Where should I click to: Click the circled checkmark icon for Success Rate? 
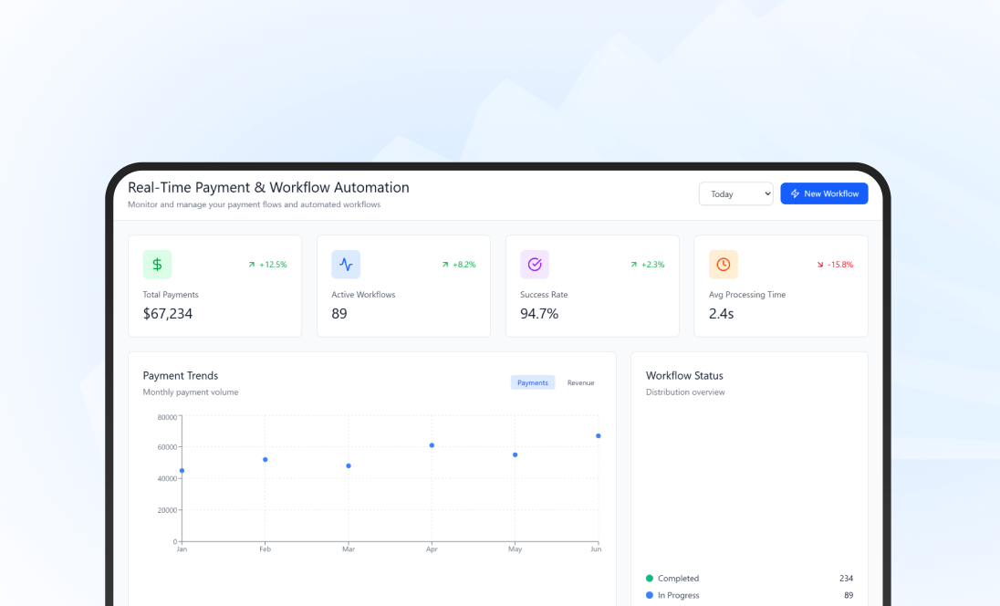pos(535,264)
